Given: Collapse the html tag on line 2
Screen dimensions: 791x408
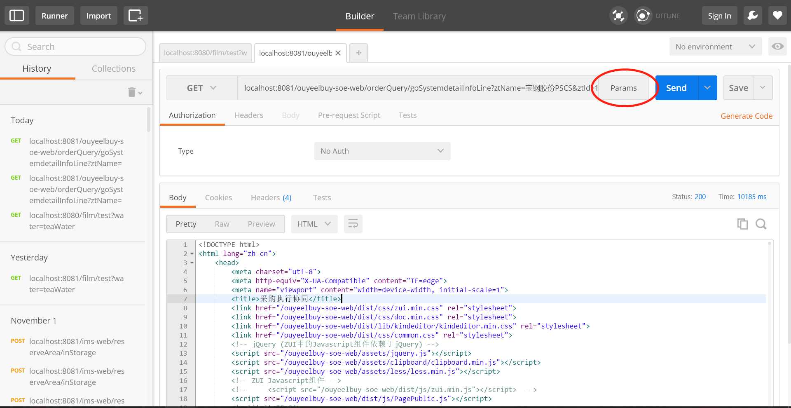Looking at the screenshot, I should pyautogui.click(x=192, y=254).
